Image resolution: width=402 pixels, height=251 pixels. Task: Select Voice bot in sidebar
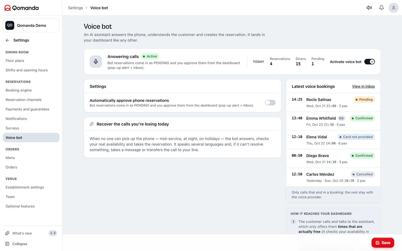pyautogui.click(x=31, y=137)
